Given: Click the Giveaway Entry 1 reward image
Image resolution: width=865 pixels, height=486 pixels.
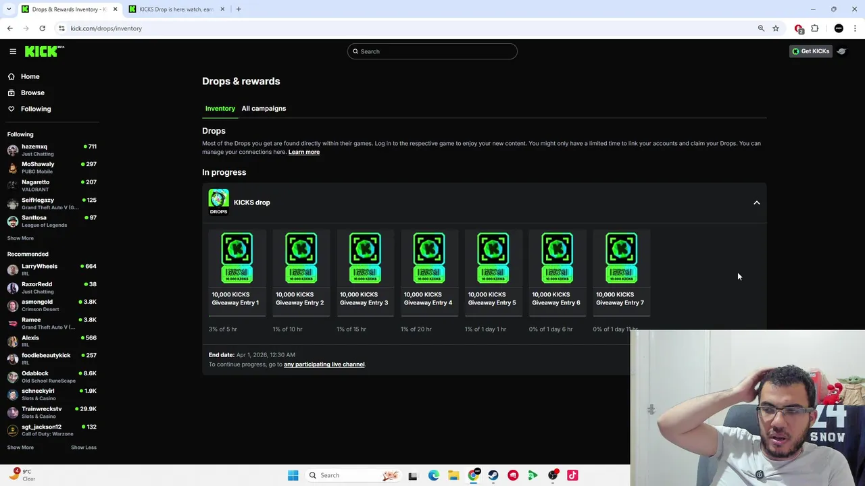Looking at the screenshot, I should point(237,258).
